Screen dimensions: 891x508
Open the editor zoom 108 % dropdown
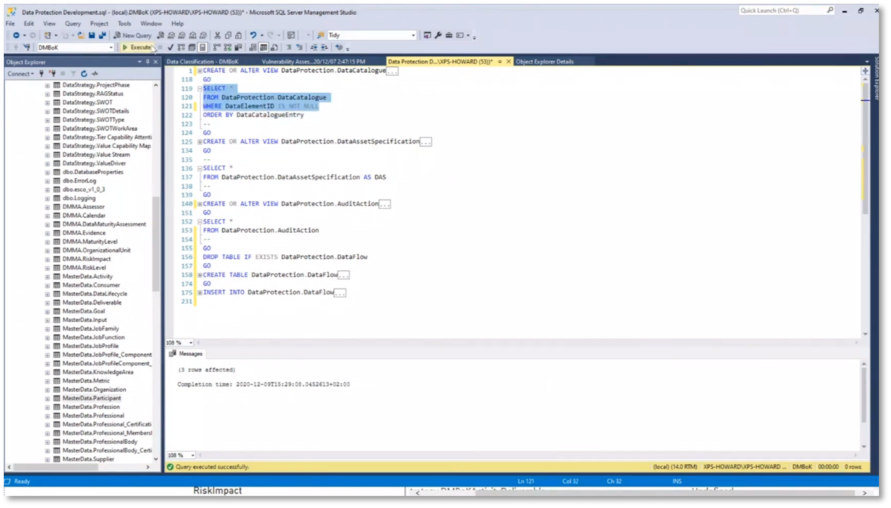pos(192,342)
